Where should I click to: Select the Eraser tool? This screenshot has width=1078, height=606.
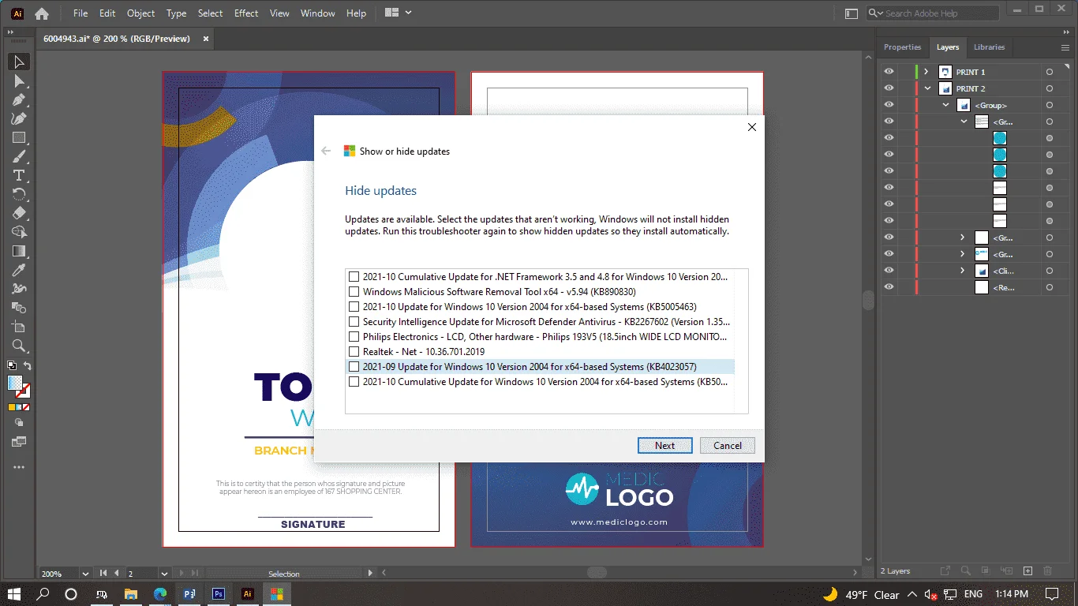(20, 213)
